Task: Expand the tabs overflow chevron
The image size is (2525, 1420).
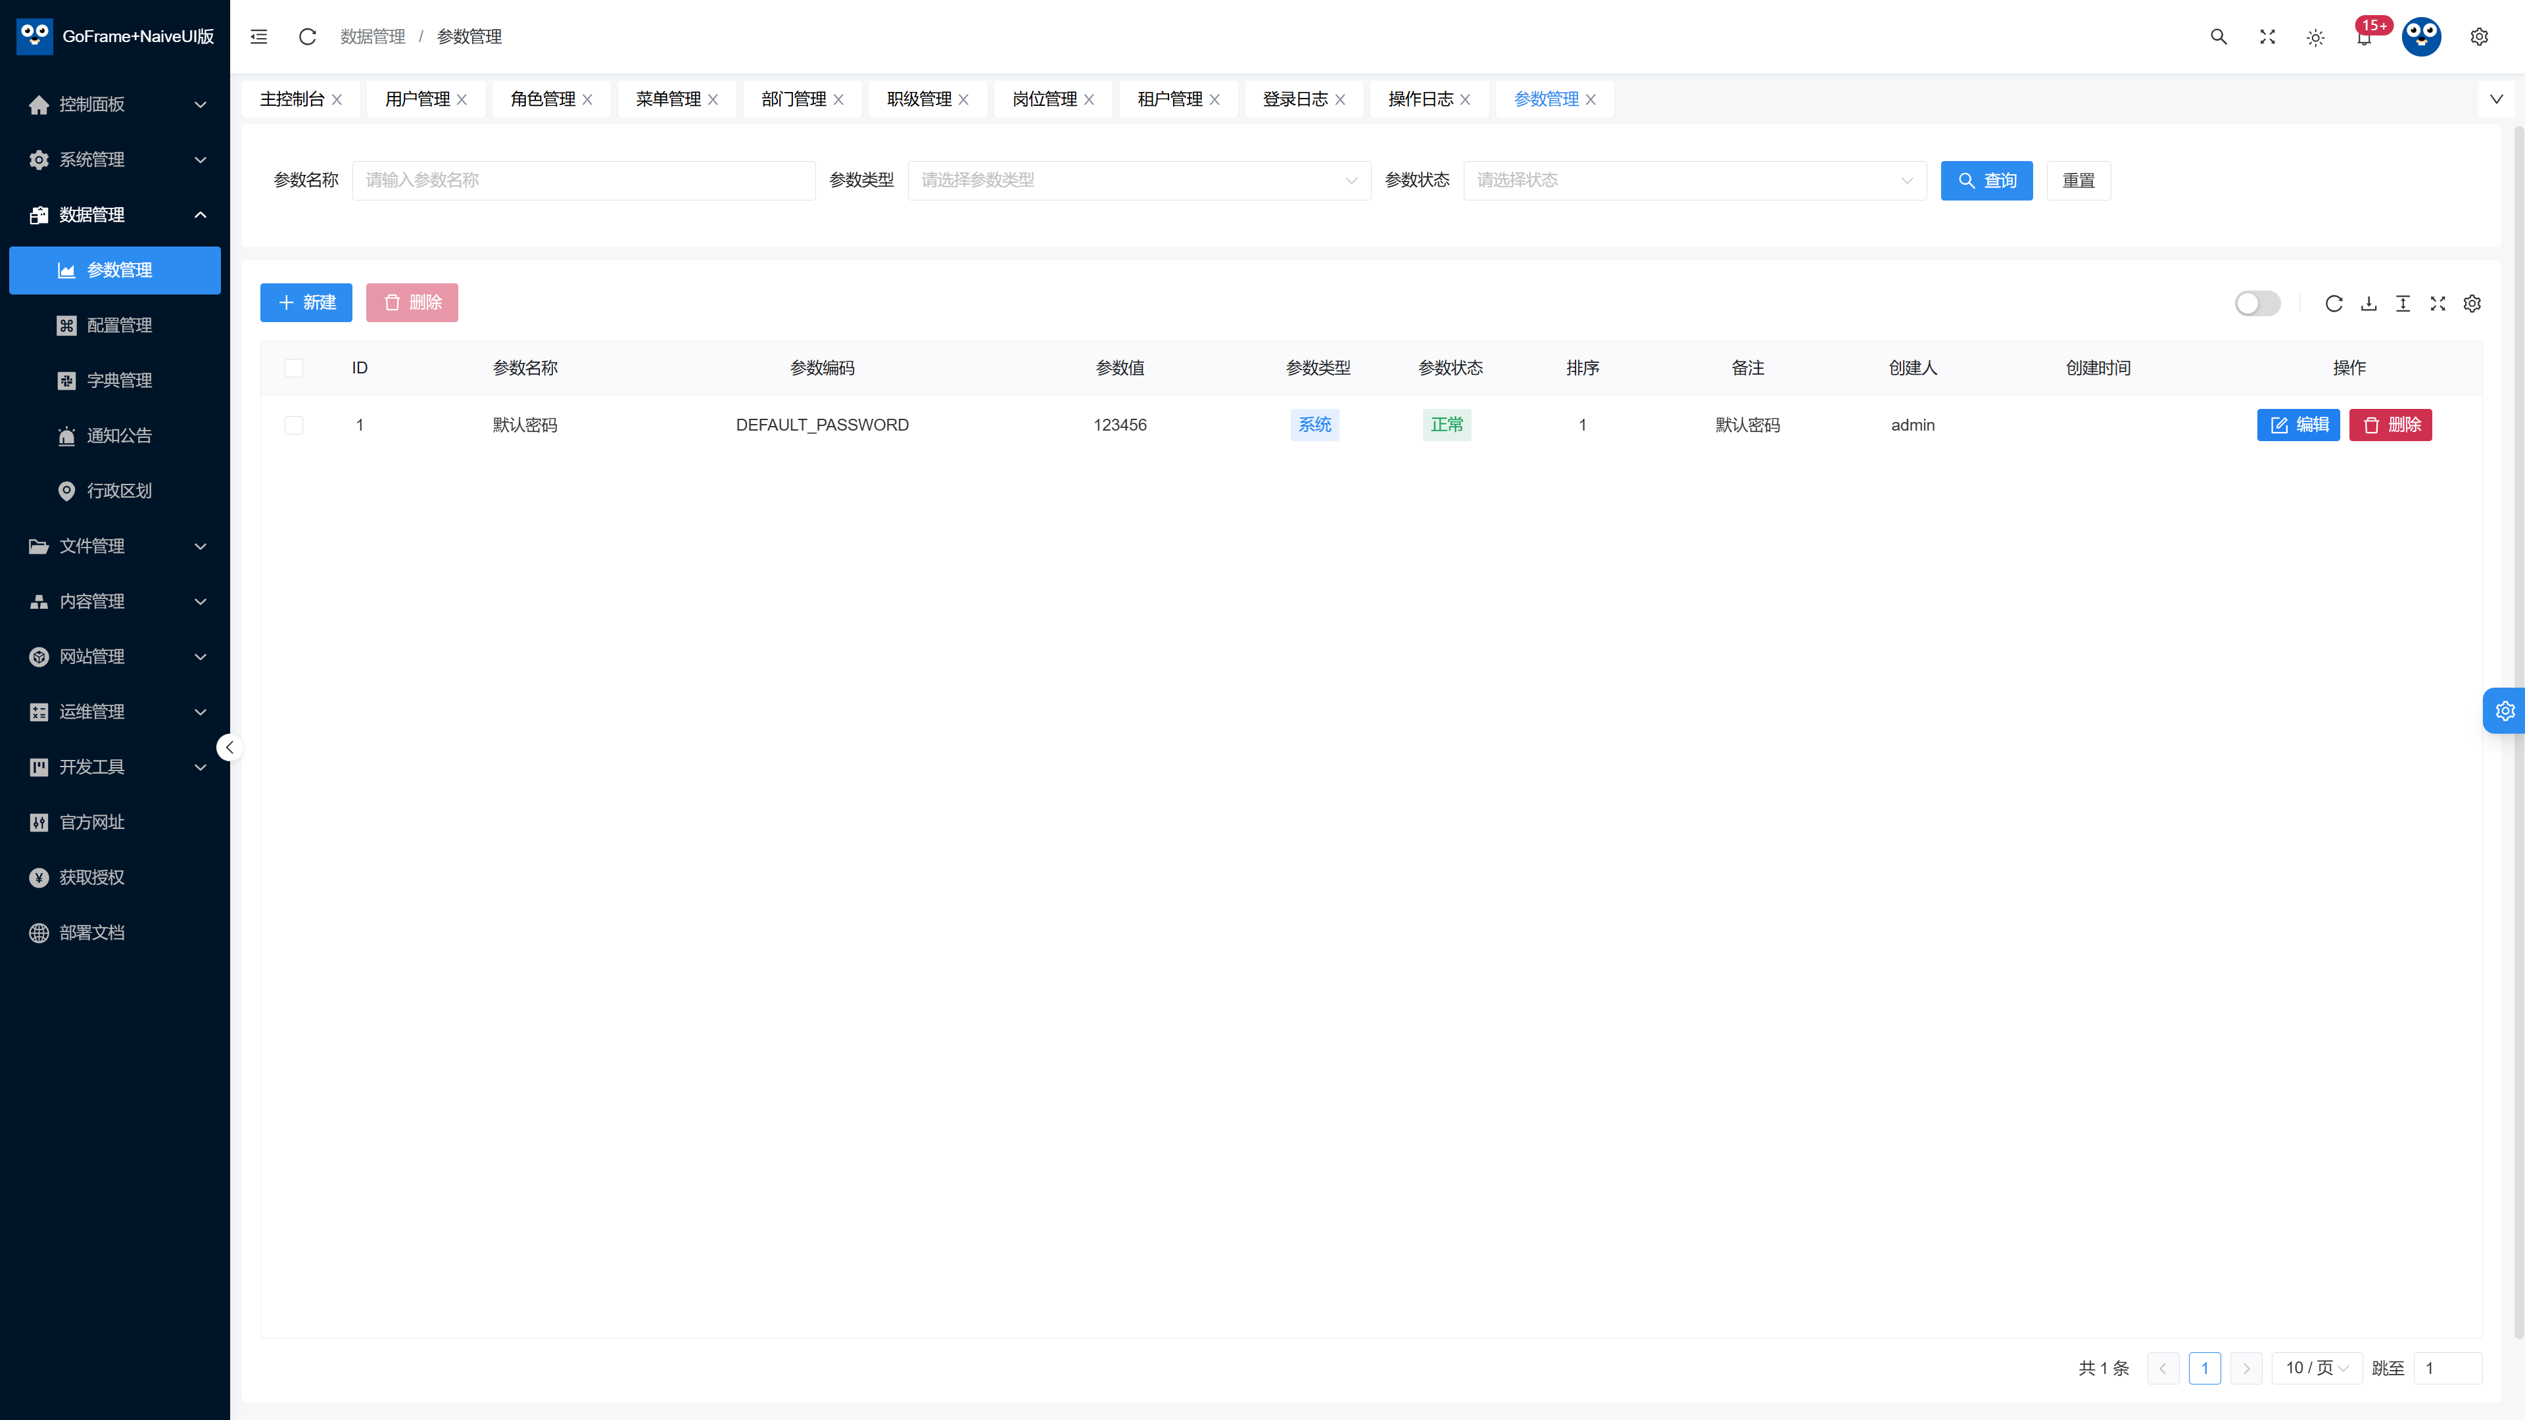Action: (2497, 99)
